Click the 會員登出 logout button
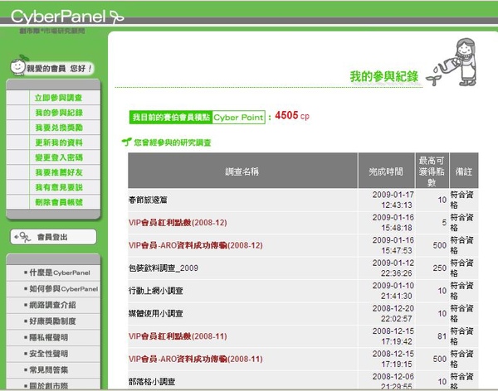498x391 pixels. pyautogui.click(x=53, y=237)
